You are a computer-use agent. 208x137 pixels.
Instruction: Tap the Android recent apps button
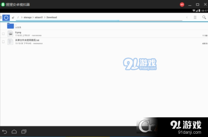[24, 132]
